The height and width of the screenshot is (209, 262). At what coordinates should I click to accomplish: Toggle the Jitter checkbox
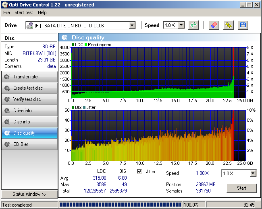(139, 171)
